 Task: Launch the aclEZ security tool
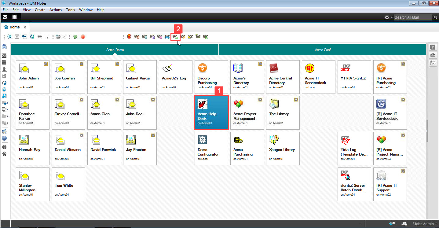point(137,37)
